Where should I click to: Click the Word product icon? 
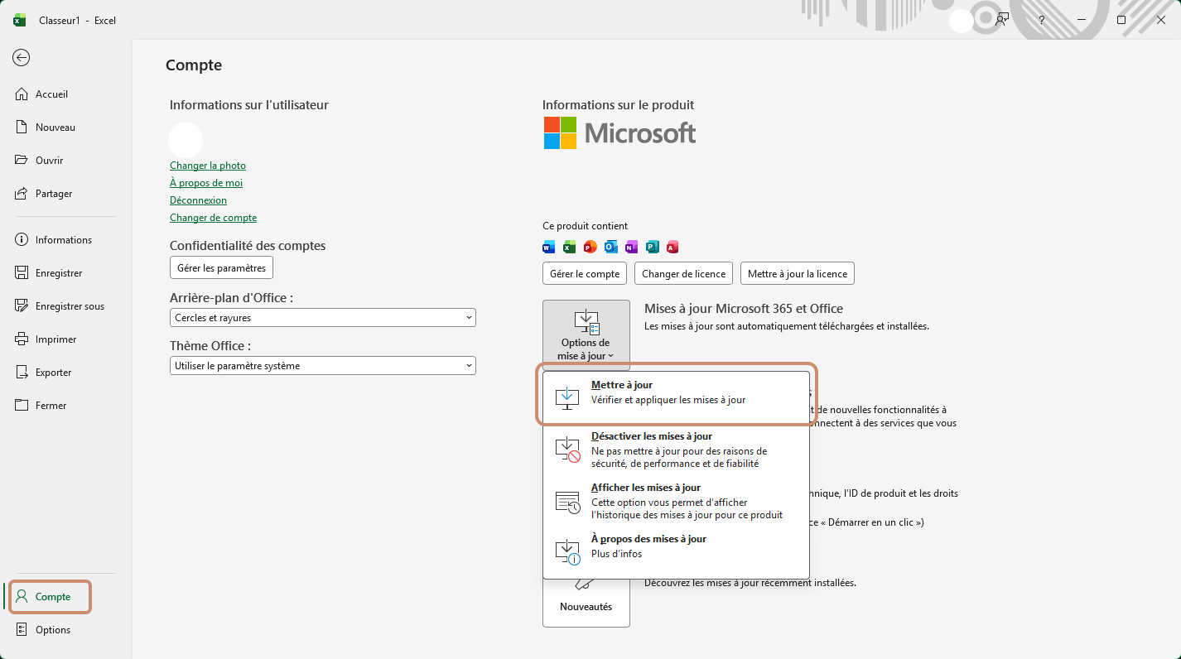548,247
